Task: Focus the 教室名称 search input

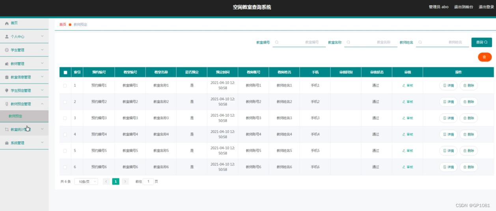Action: coord(371,42)
